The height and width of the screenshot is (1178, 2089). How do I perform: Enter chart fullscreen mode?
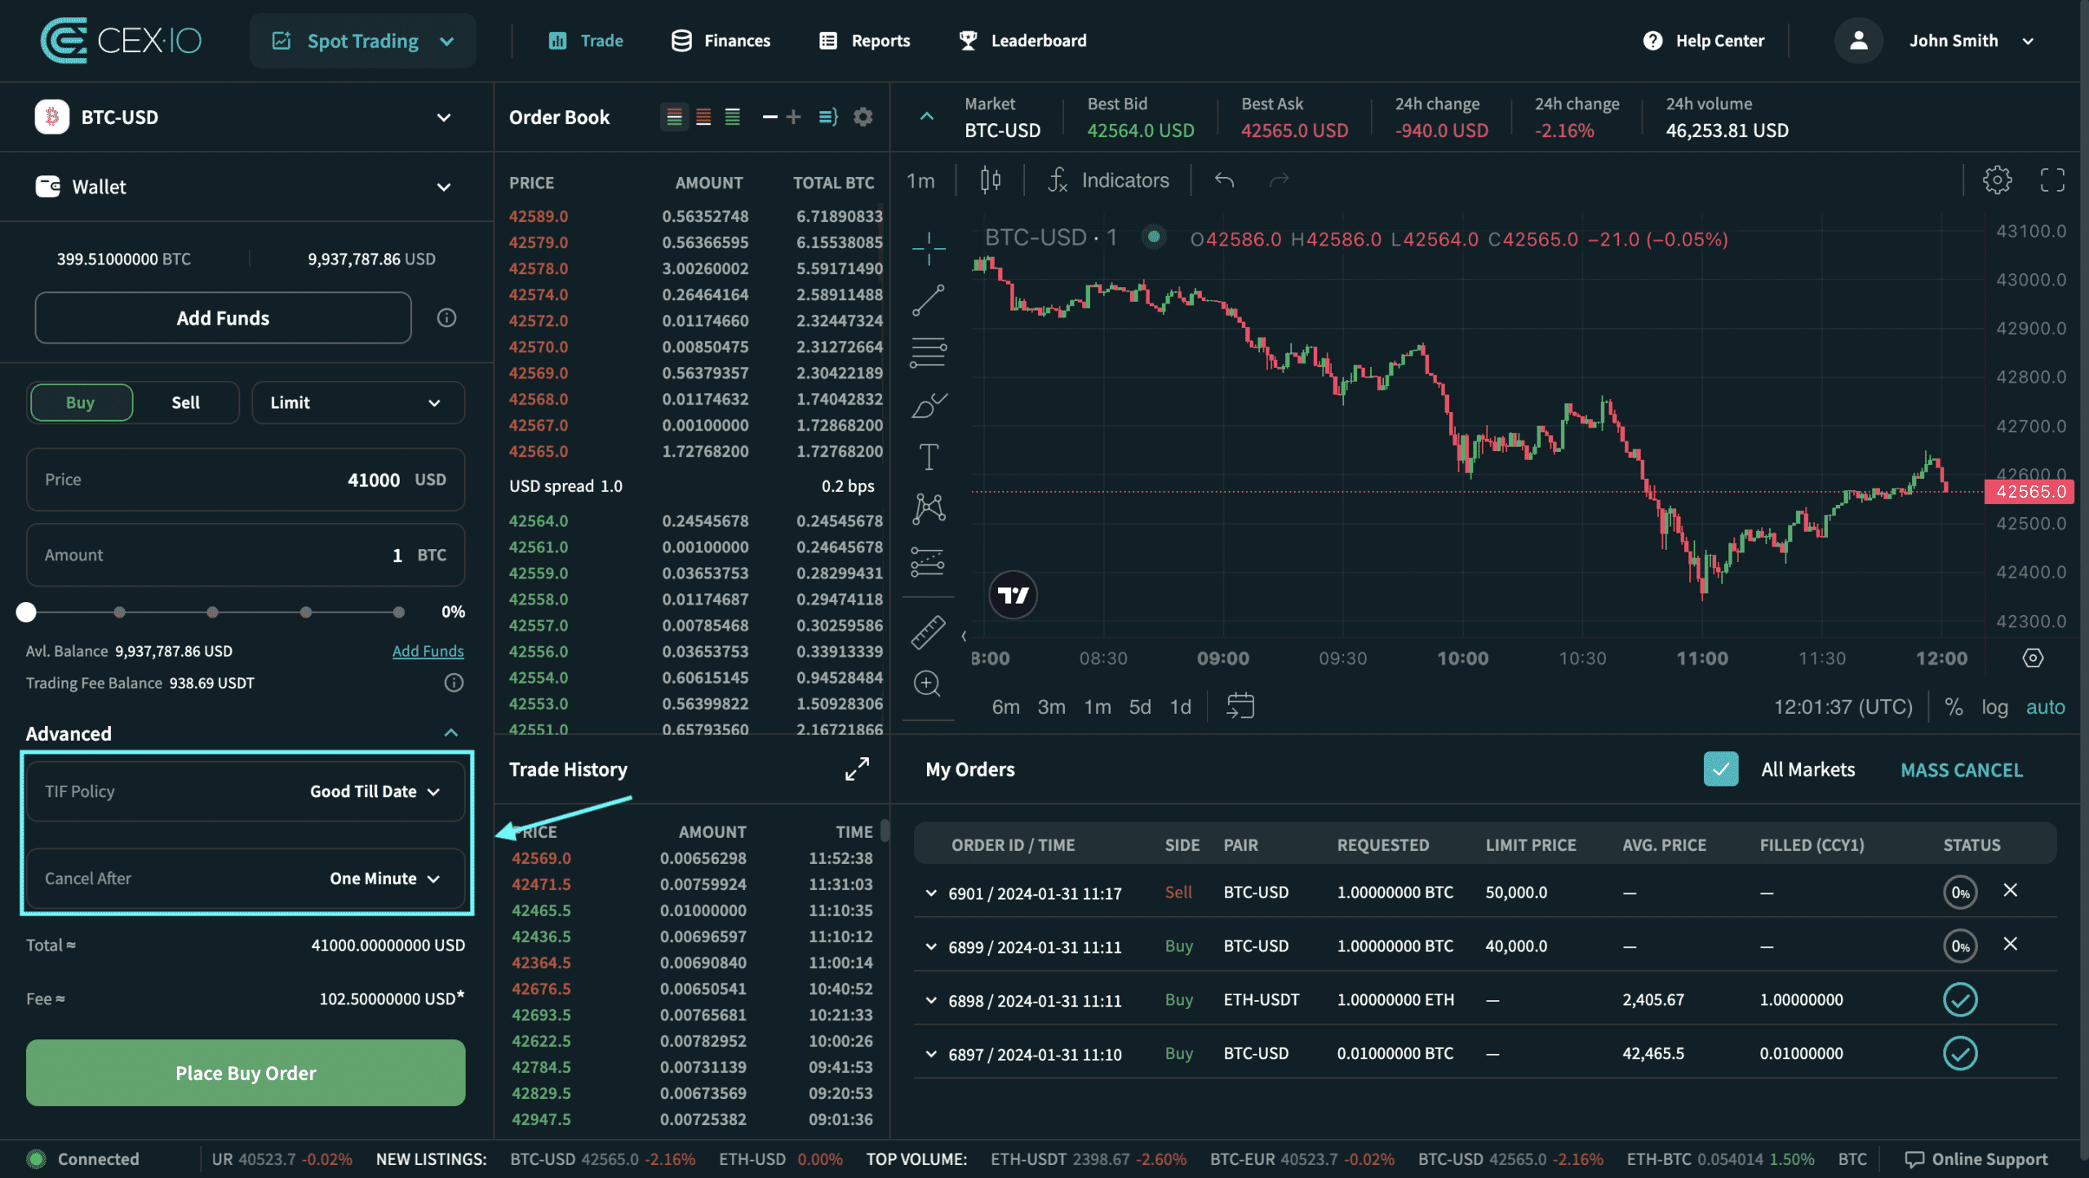point(2052,180)
